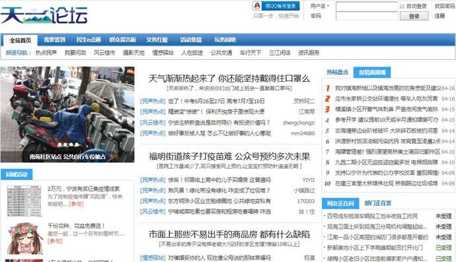Open headline 天气渐渐热起来了 你还能坚持戴得住口罩么
Screen dimensions: 456x262
[x=229, y=79]
